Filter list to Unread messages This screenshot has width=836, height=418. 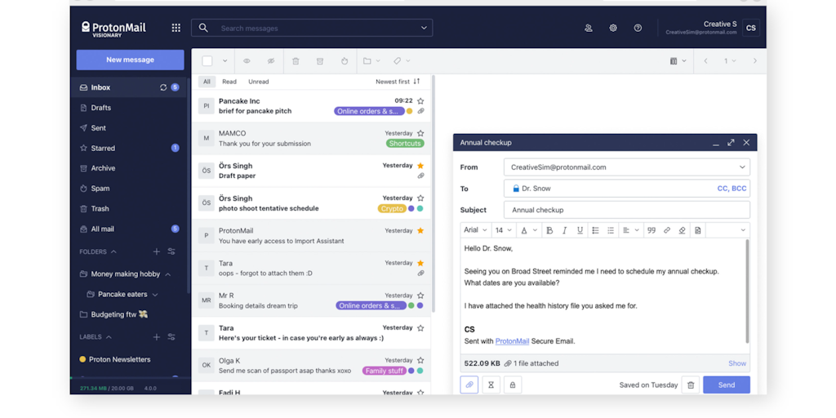[x=259, y=82]
